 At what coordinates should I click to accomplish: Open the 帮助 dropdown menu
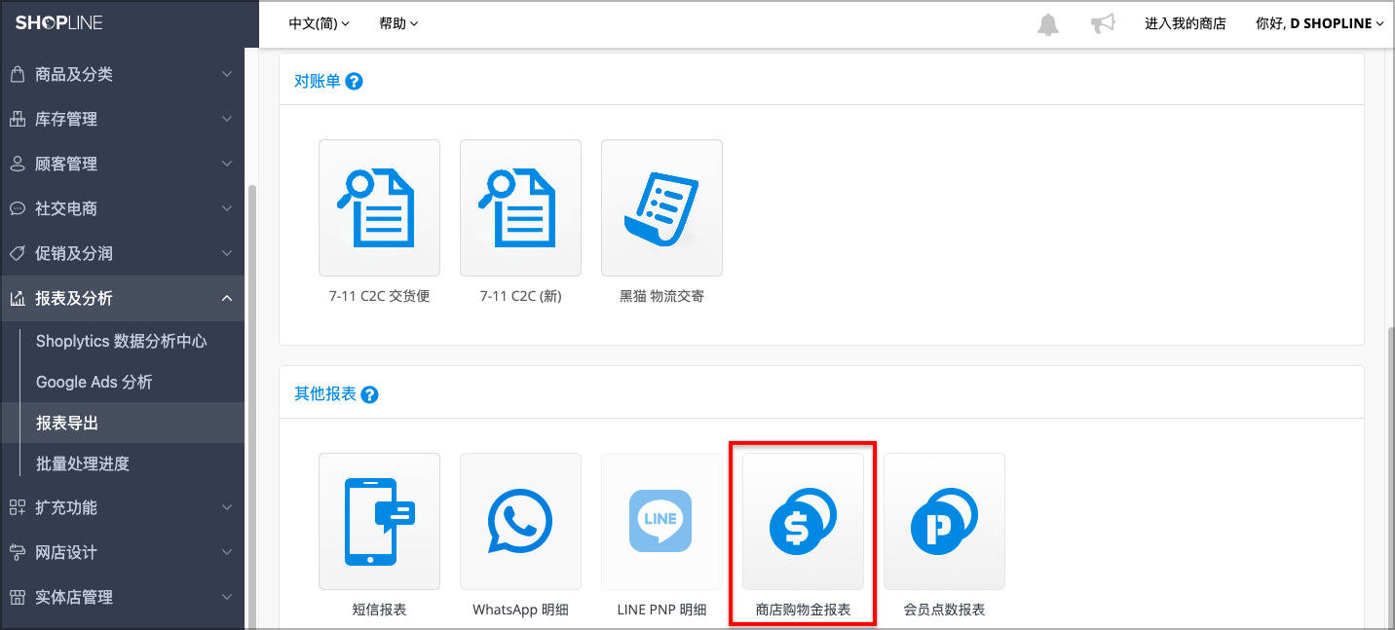(398, 23)
